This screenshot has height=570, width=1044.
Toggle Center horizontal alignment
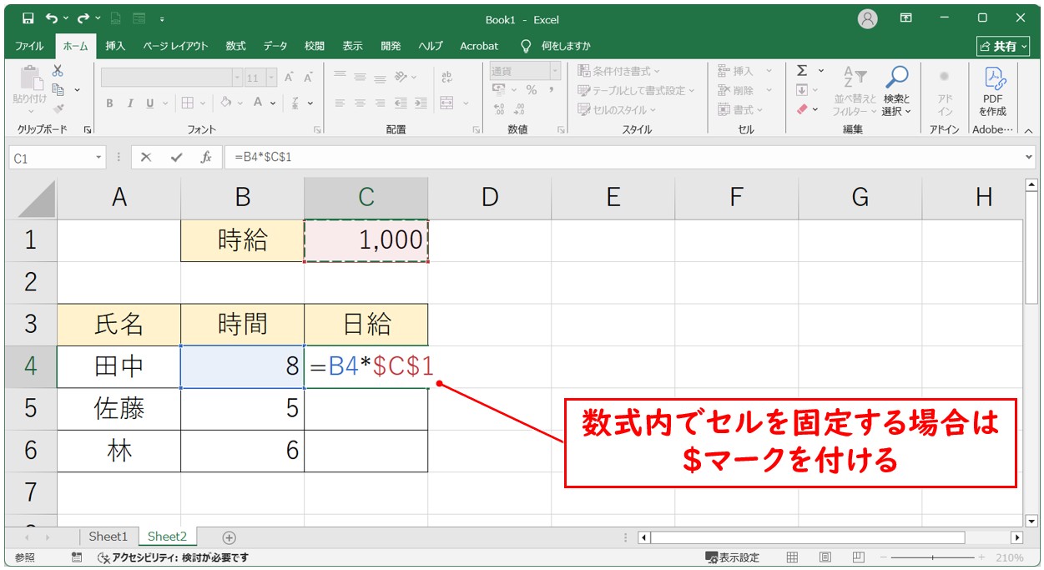360,103
